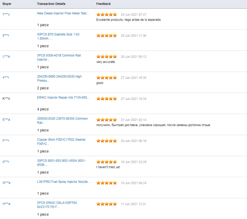Open L381PRD Fuel Spray Injector Nozzle link

pos(64,182)
